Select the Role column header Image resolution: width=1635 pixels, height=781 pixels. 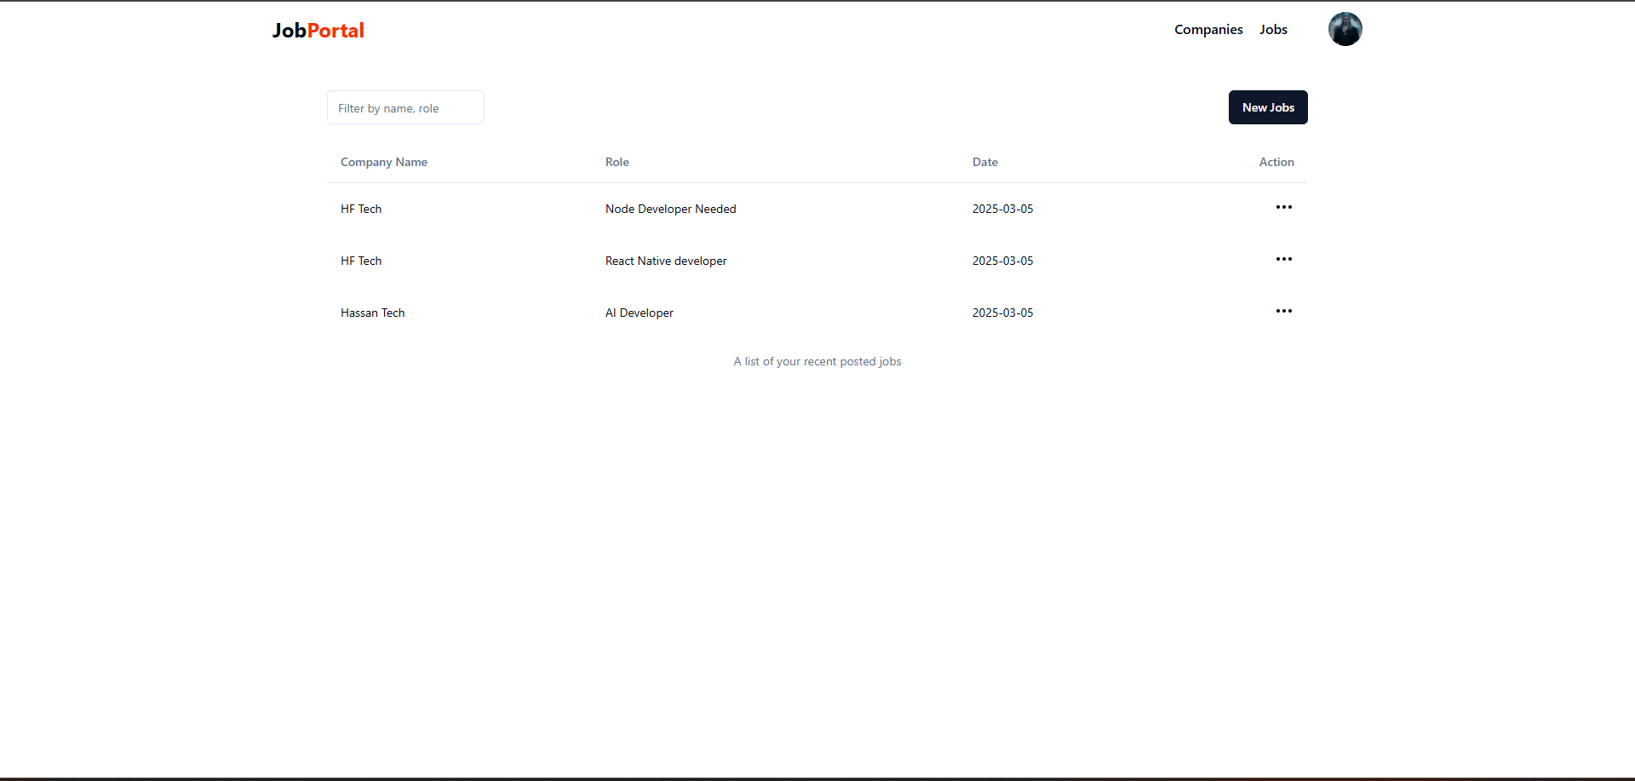tap(617, 162)
